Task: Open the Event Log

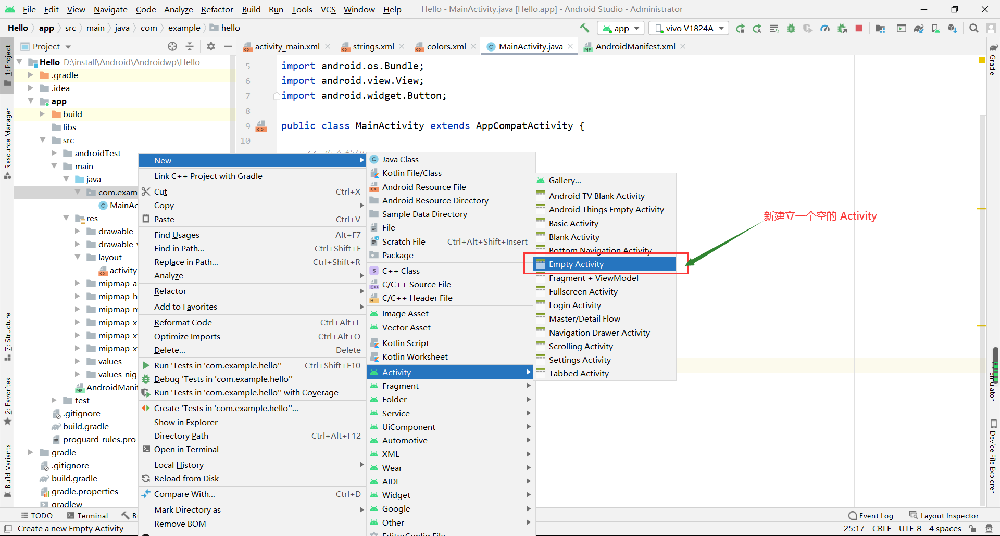Action: [871, 516]
